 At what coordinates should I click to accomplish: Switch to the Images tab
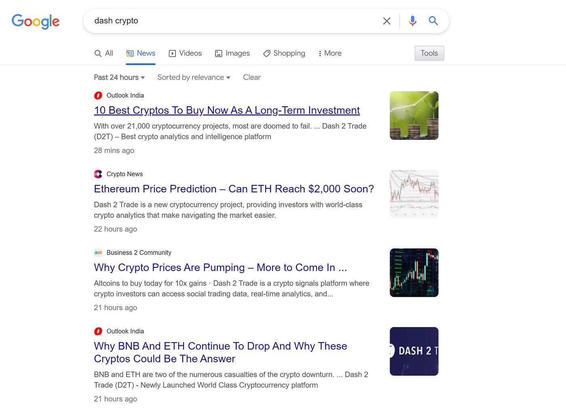click(232, 53)
